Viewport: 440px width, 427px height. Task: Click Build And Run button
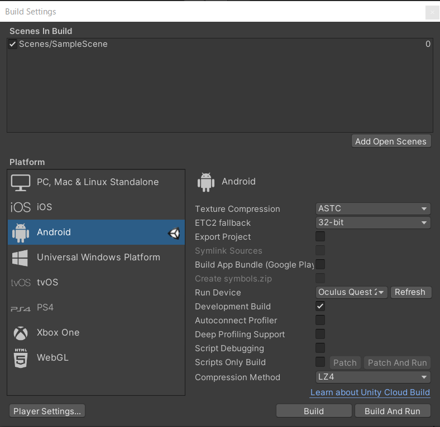(x=393, y=411)
